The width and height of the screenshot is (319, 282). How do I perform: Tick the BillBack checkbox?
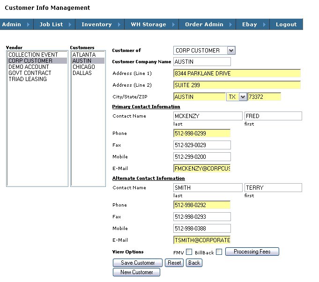tap(219, 252)
